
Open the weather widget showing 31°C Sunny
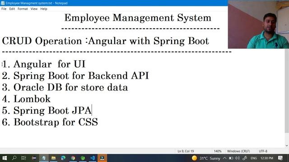point(206,158)
